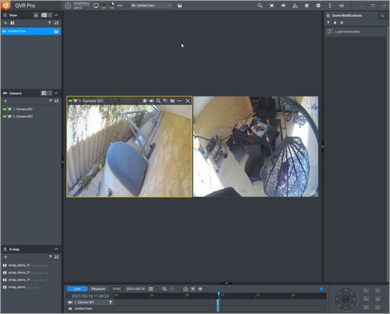
Task: Toggle the top toolbar speaker volume icon
Action: 283,5
